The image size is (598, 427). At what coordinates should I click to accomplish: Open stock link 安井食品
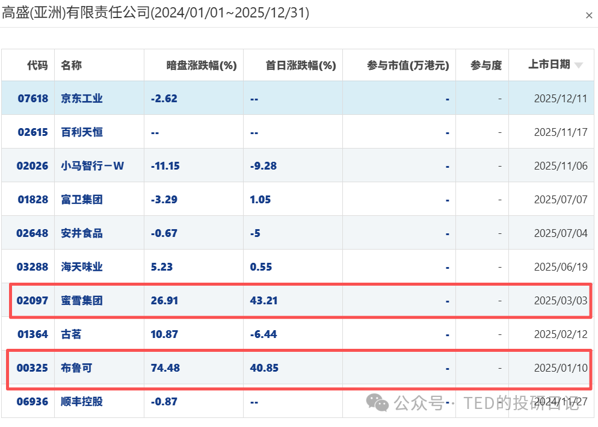click(82, 233)
